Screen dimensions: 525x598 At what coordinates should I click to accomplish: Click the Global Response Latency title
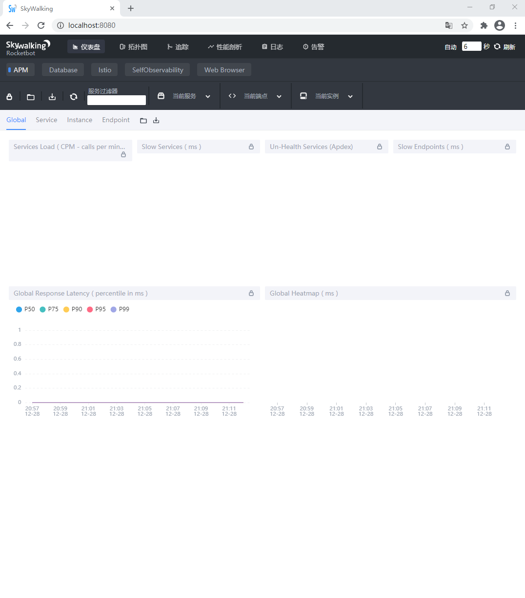pos(81,293)
